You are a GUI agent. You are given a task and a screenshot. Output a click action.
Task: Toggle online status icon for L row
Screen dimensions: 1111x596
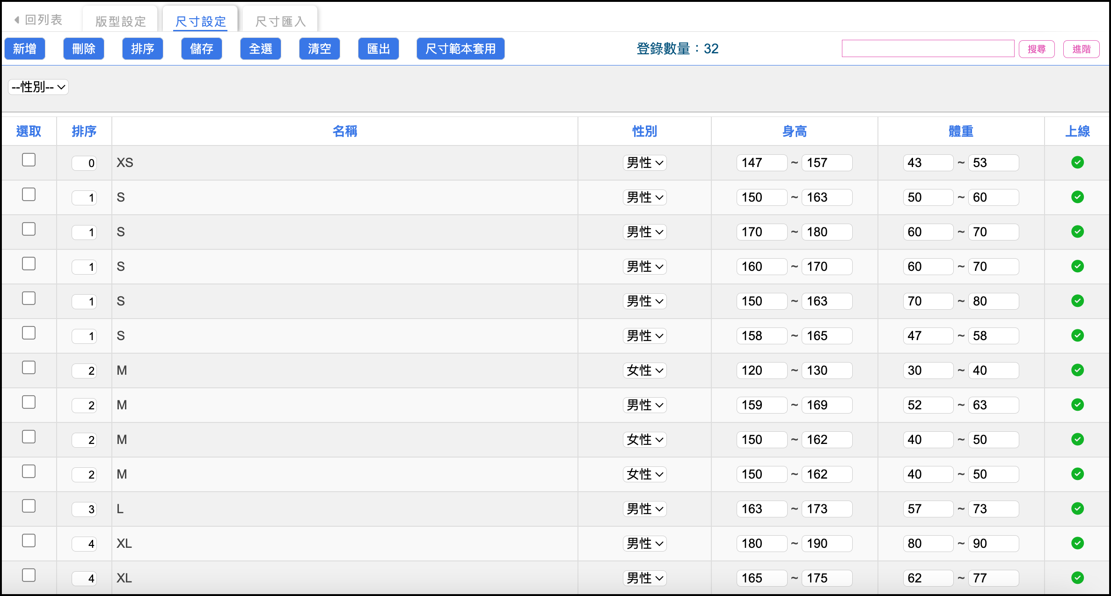point(1077,509)
